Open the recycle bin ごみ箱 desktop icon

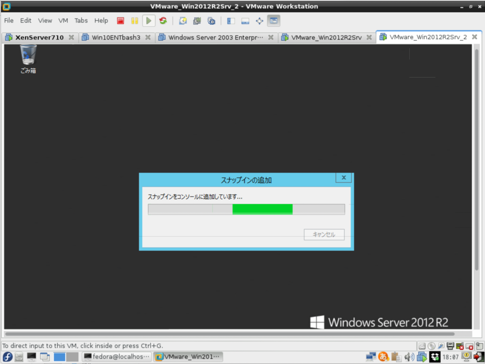[x=28, y=59]
